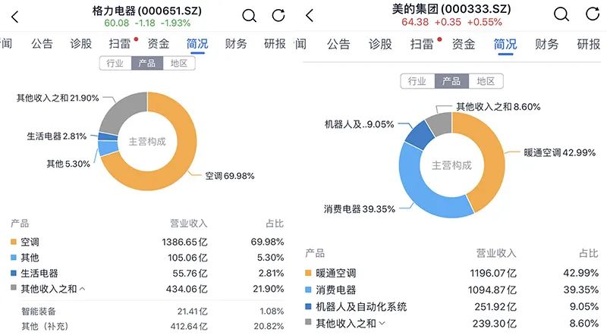Viewport: 607px width, 335px height.
Task: Click the 空调 69.98% chart label
Action: click(230, 176)
